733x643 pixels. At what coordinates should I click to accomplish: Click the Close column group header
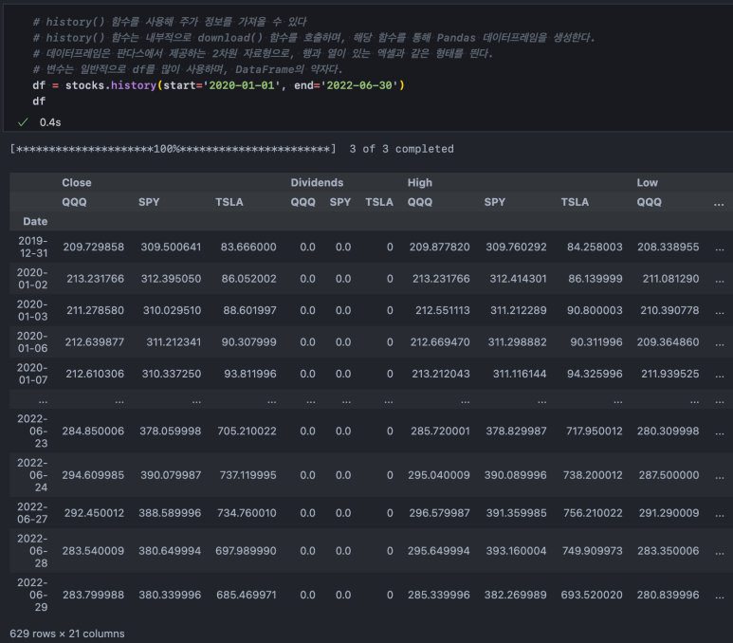click(x=77, y=183)
